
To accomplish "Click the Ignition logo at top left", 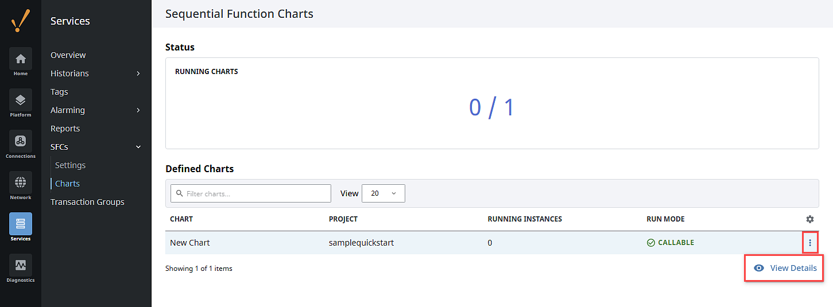I will tap(21, 21).
